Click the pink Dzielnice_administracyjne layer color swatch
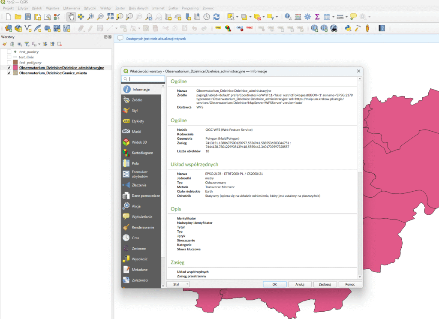 15,68
